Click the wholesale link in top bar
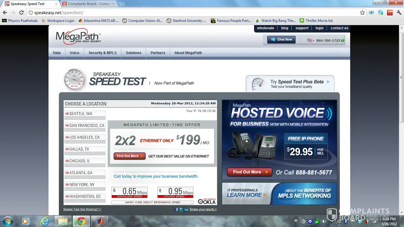The width and height of the screenshot is (404, 227). [x=266, y=28]
